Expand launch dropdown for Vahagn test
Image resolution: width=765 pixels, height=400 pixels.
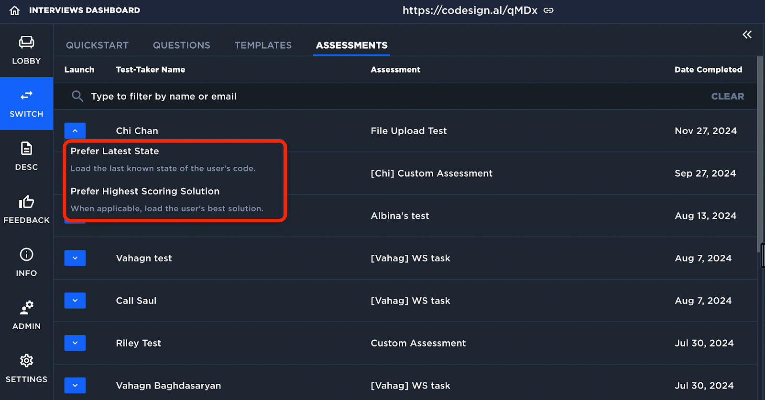pyautogui.click(x=75, y=258)
